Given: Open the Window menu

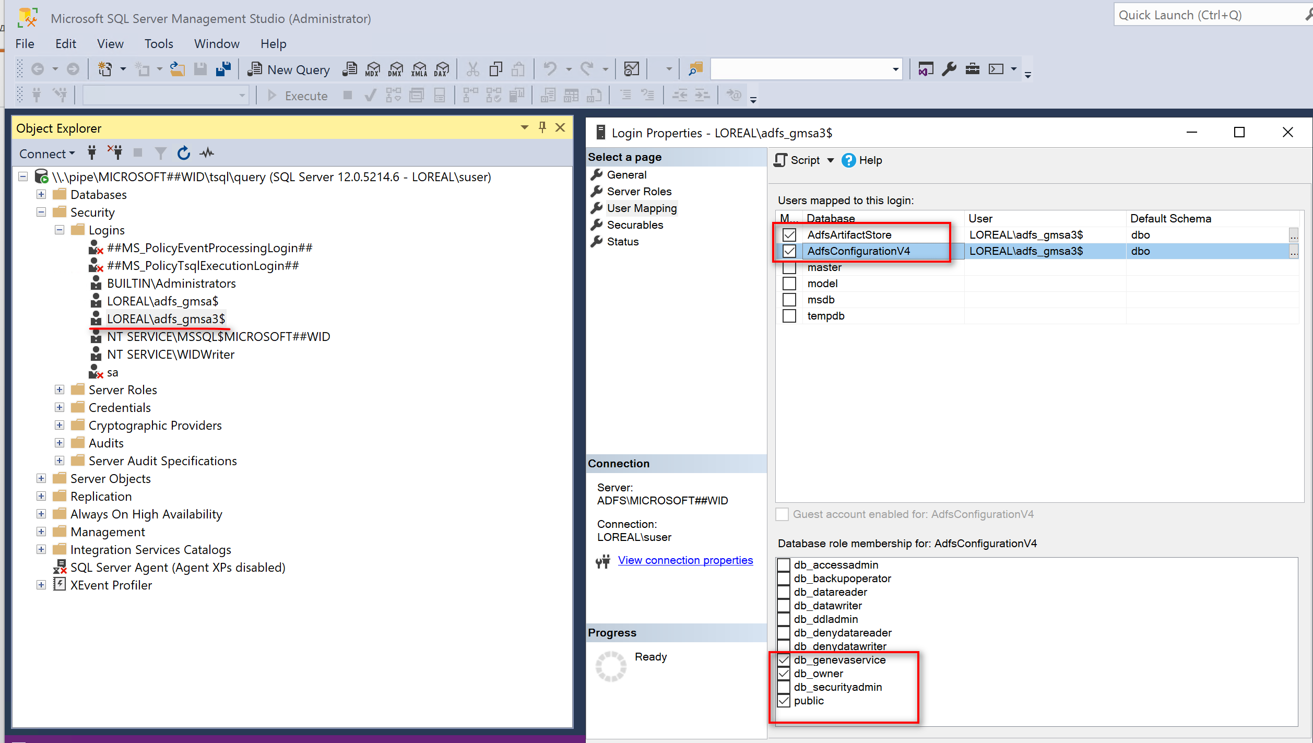Looking at the screenshot, I should [217, 43].
